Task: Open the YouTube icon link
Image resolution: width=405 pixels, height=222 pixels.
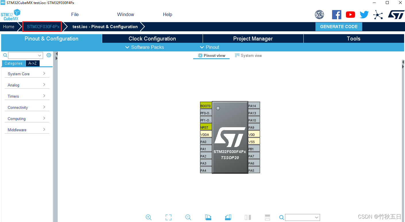Action: pos(350,15)
